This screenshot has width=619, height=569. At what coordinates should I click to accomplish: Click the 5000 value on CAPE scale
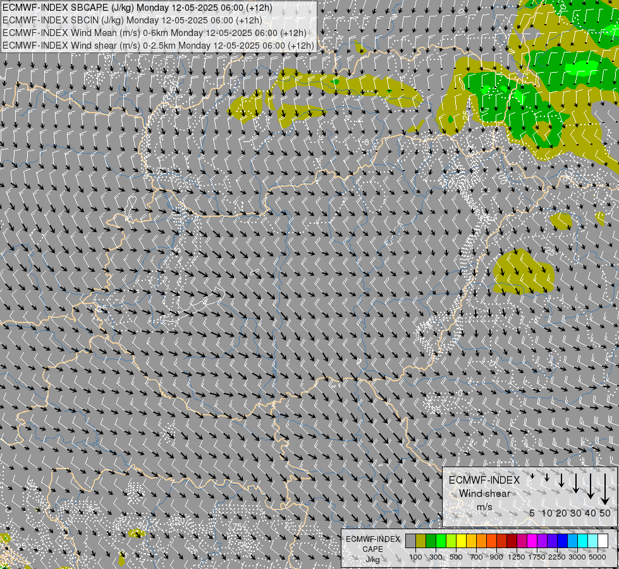click(598, 557)
